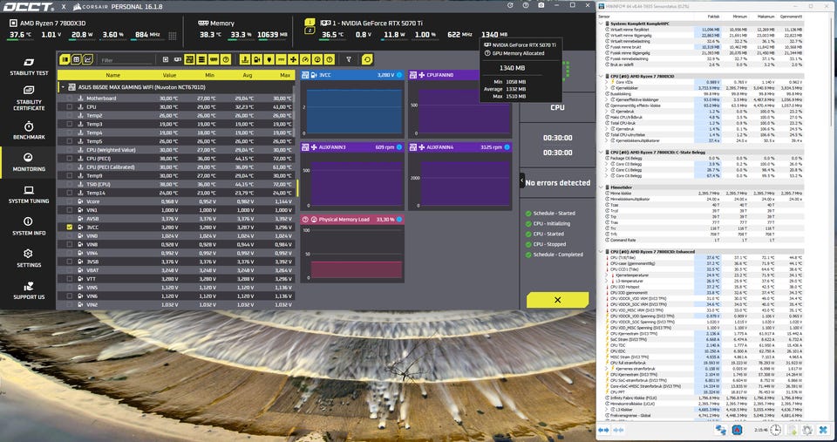This screenshot has width=837, height=442.
Task: Click the screenshot camera icon in title bar
Action: 541,5
